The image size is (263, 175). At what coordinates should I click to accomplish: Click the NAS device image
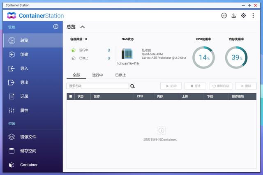tap(127, 53)
